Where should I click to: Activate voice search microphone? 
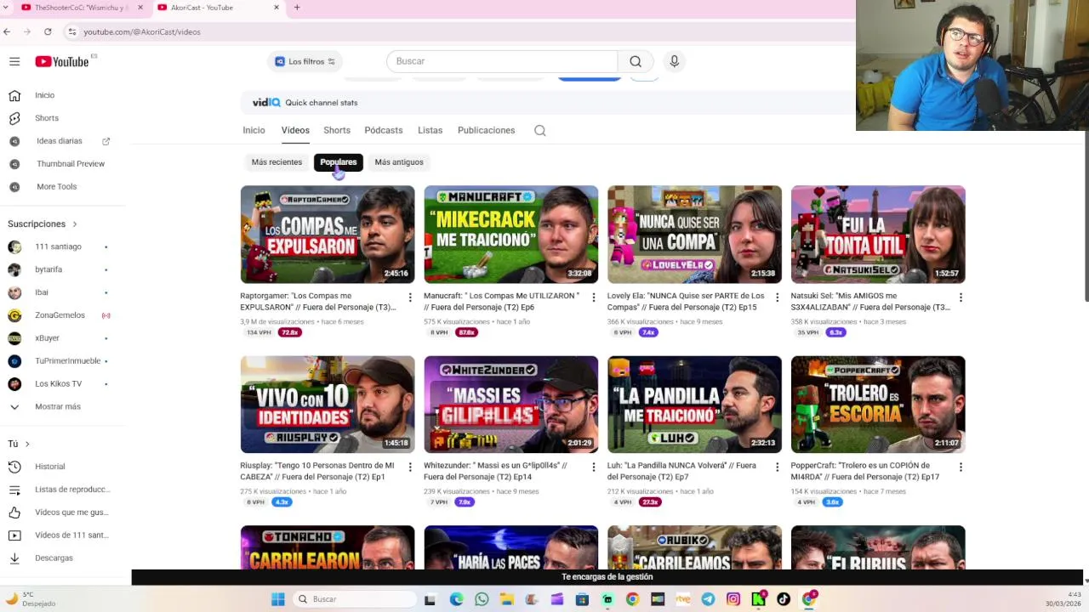(674, 61)
